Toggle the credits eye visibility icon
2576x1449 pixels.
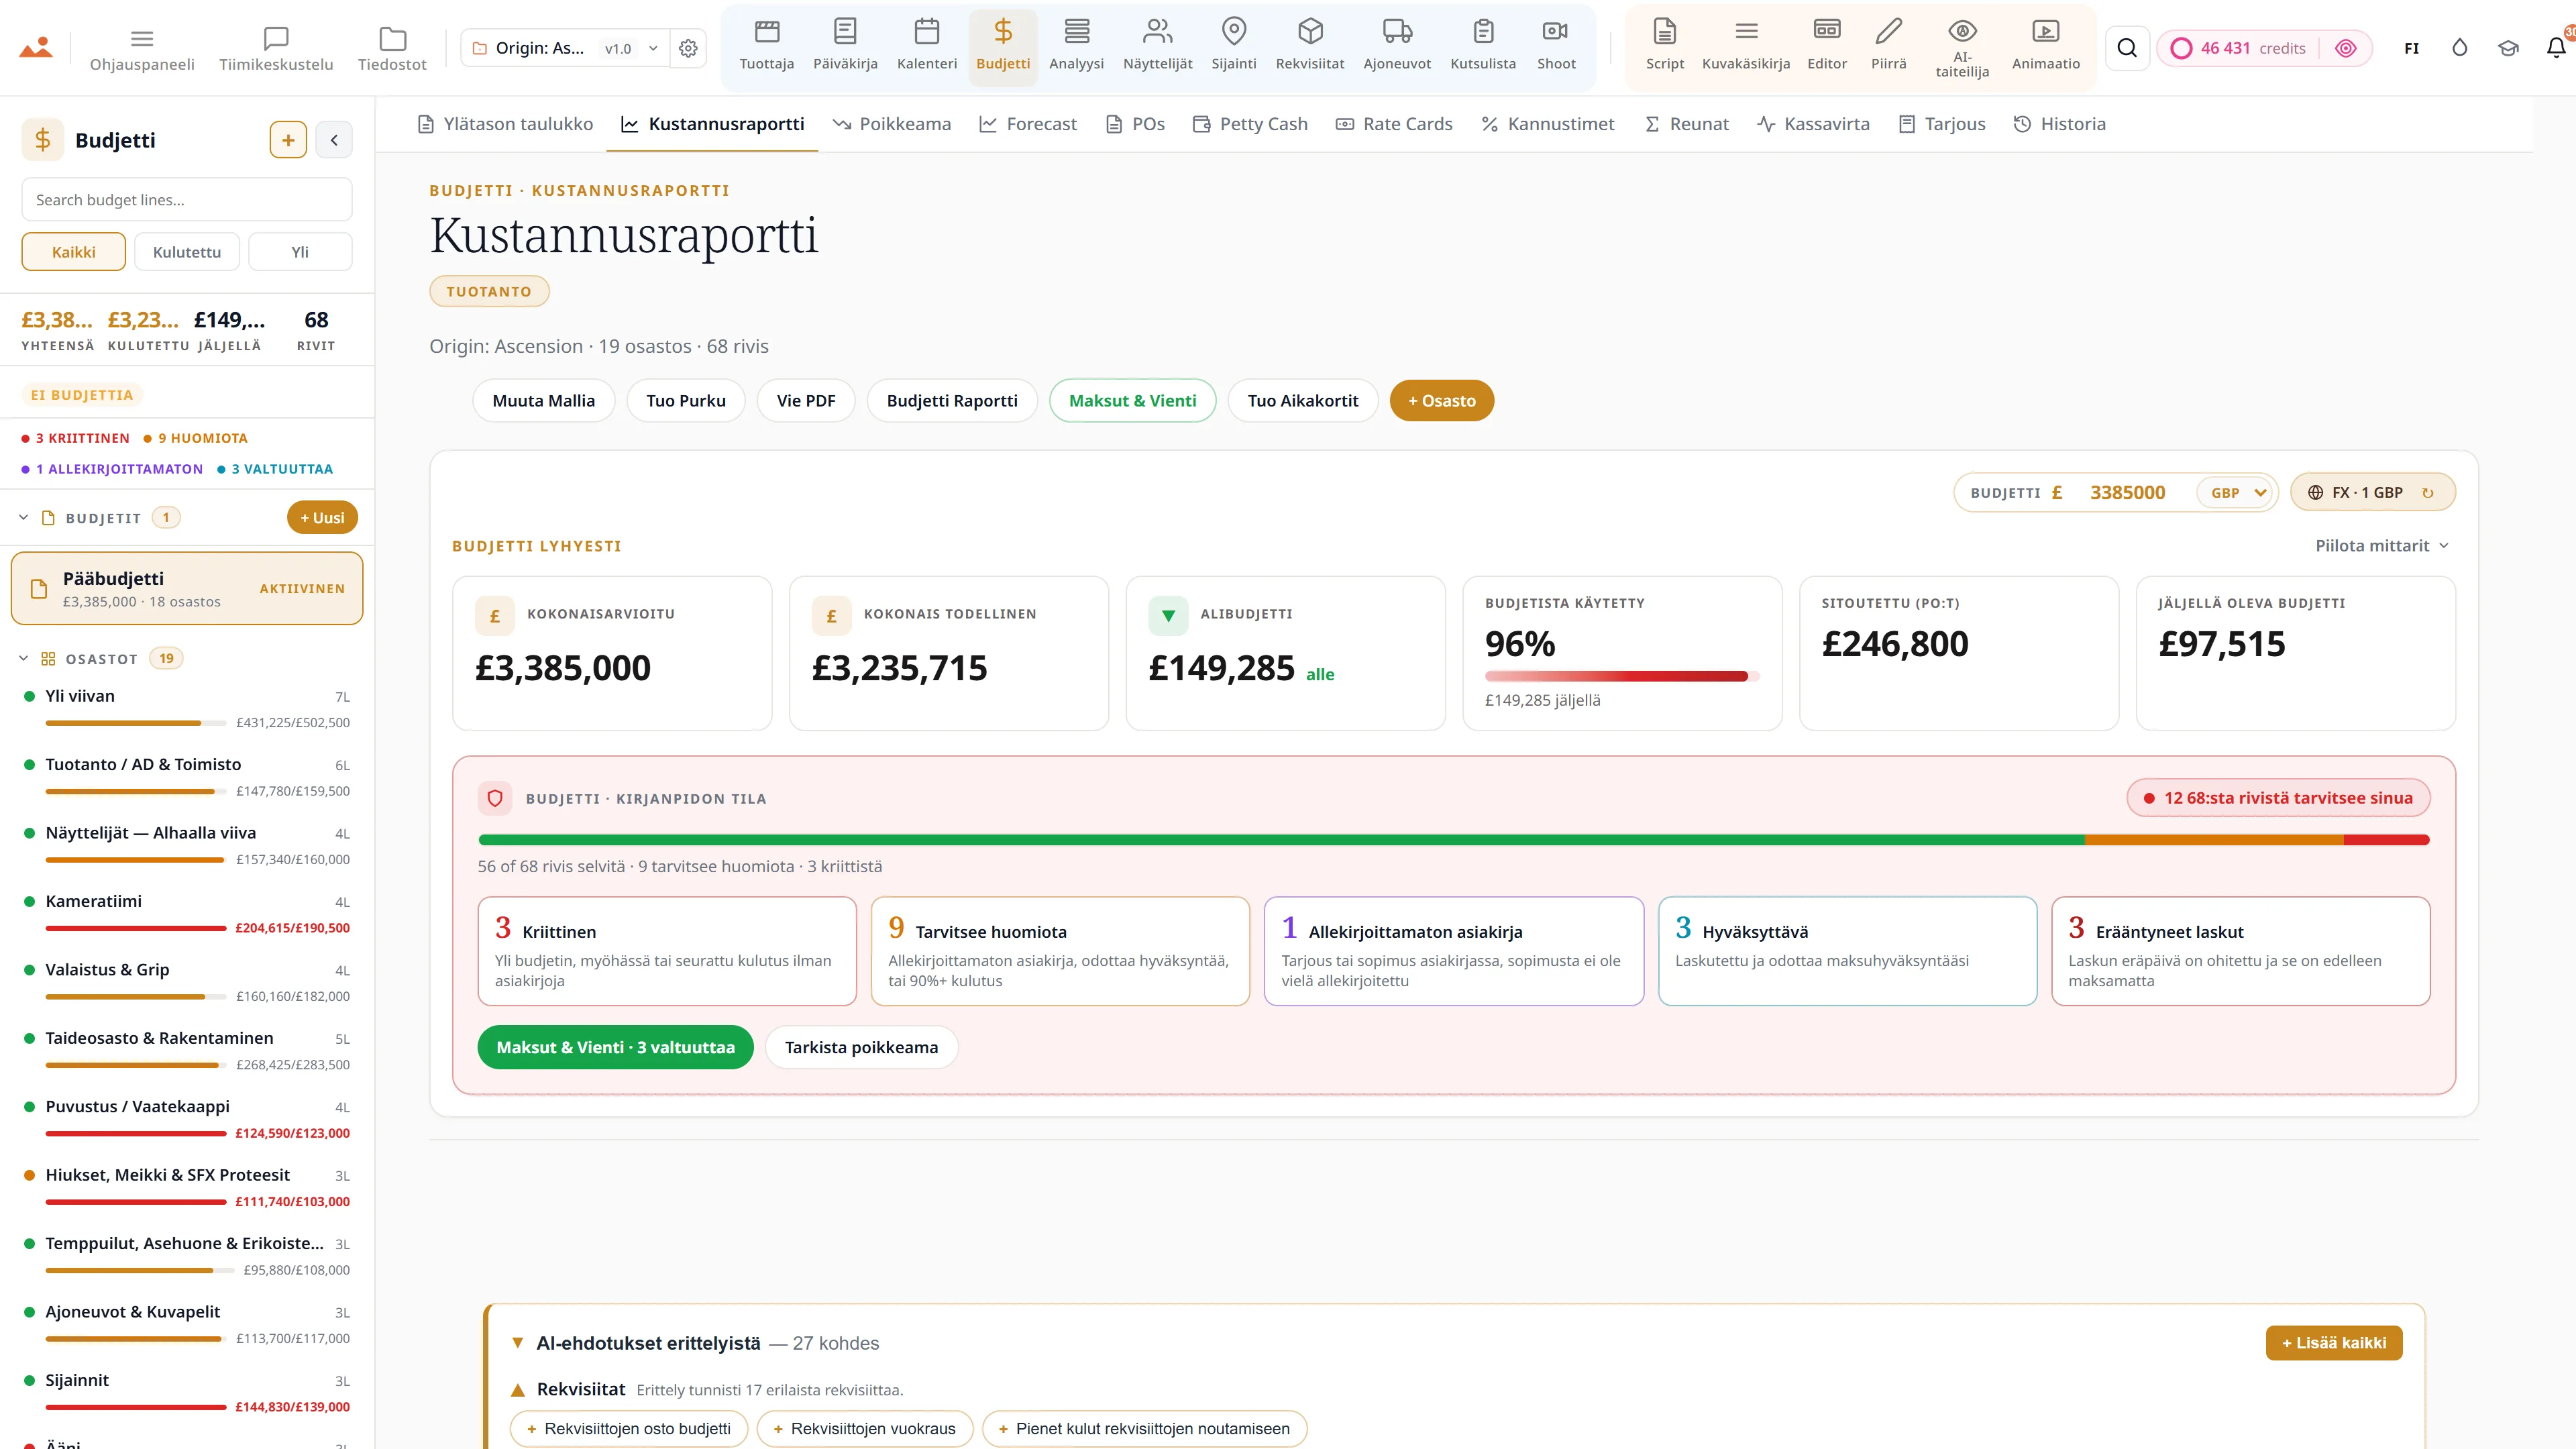(2345, 48)
